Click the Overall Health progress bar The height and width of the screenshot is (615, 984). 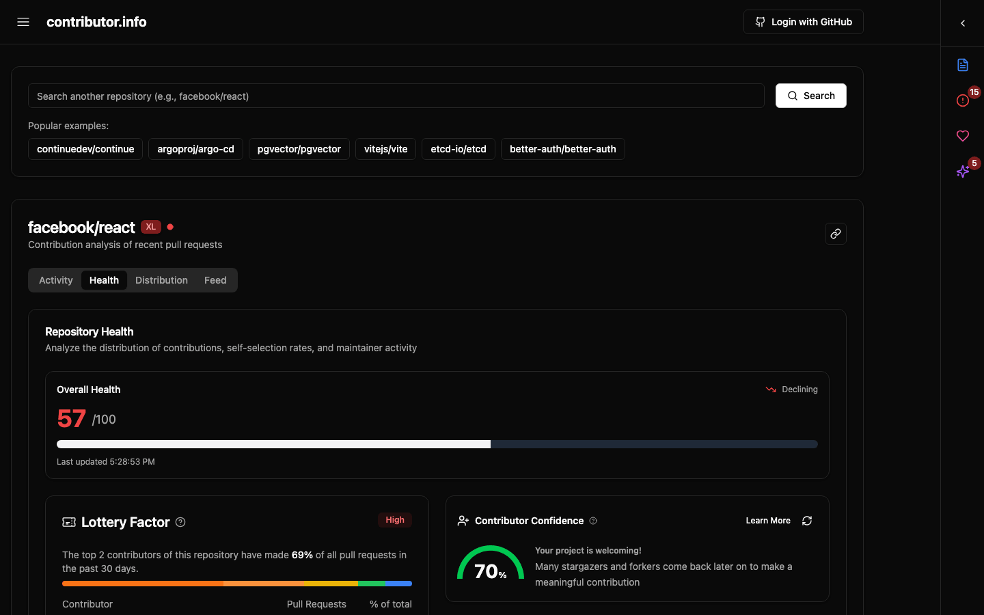point(437,443)
